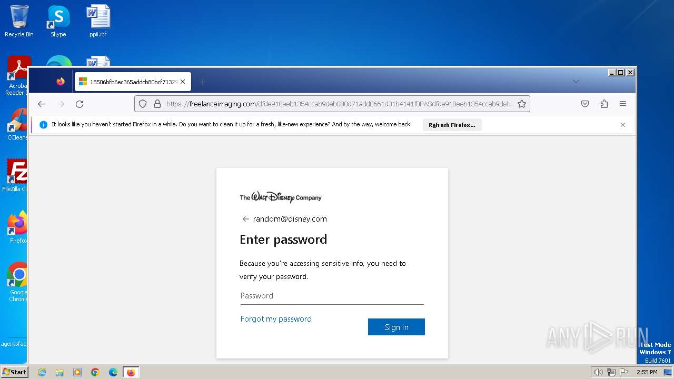Open the tracking protection shield icon

click(x=143, y=104)
